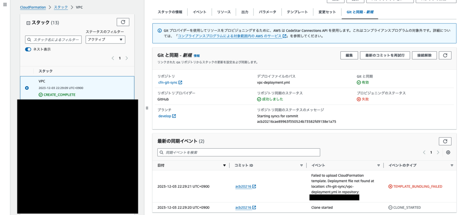The height and width of the screenshot is (215, 463).
Task: Open the status filter dropdown
Action: point(105,39)
